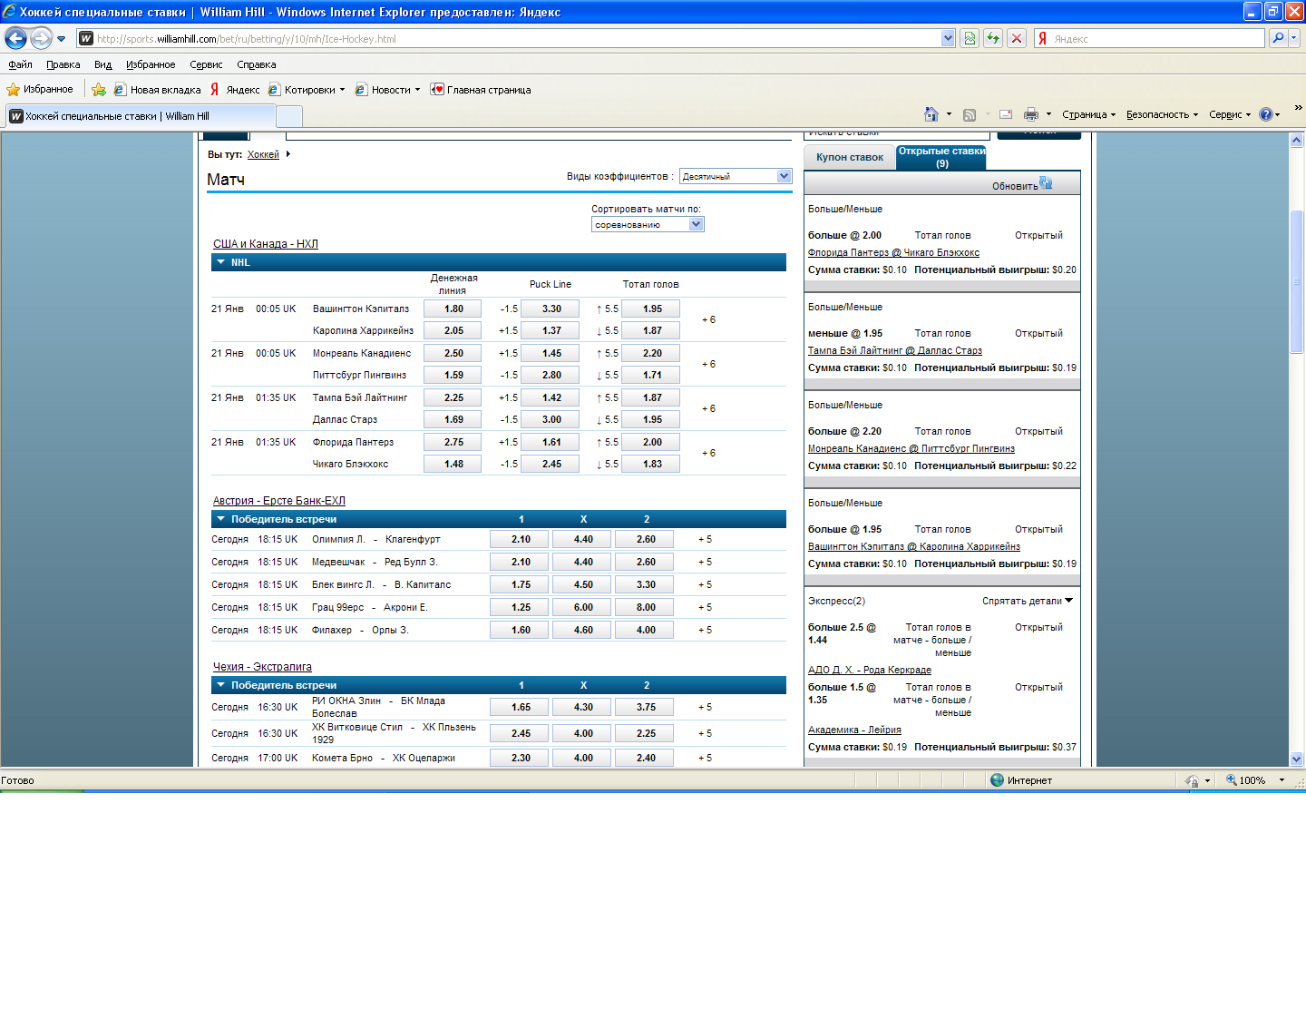Switch to the Купон ставок tab

point(849,157)
